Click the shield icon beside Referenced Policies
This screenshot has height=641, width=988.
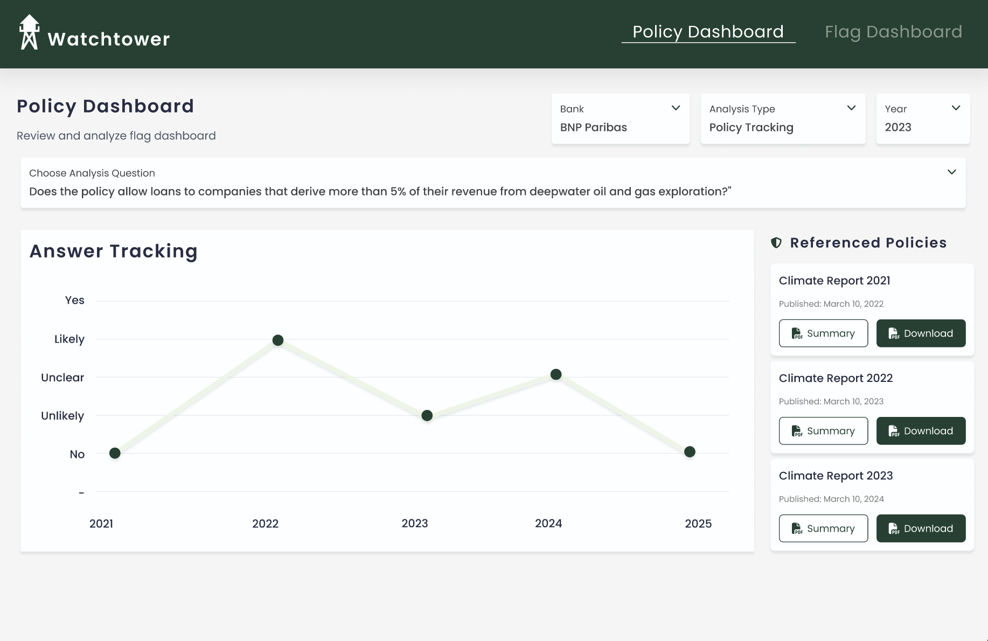pos(776,243)
